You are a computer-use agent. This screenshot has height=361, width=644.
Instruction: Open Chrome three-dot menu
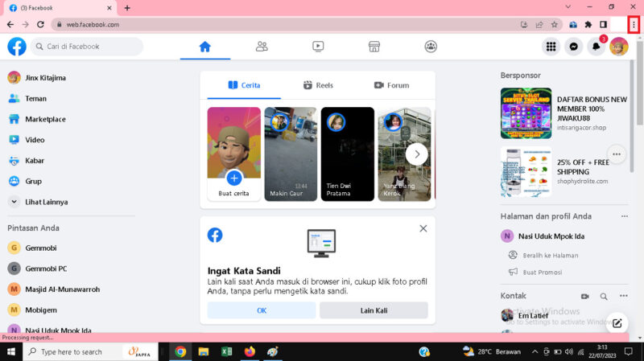[x=634, y=25]
